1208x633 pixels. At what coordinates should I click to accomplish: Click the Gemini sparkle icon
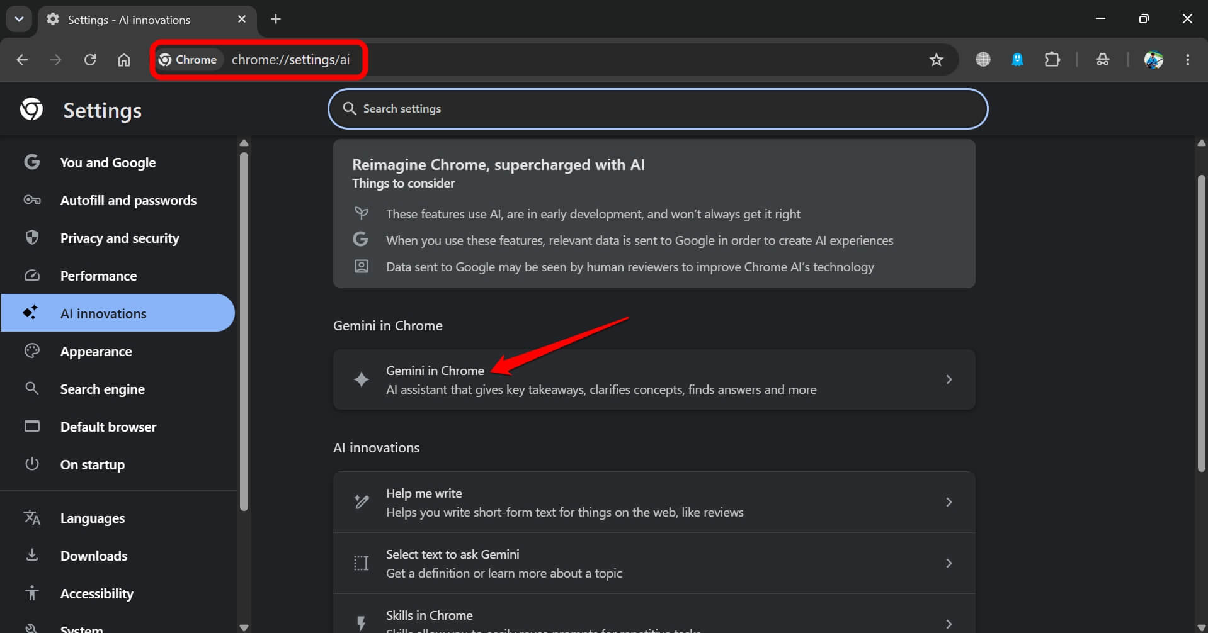pyautogui.click(x=362, y=379)
